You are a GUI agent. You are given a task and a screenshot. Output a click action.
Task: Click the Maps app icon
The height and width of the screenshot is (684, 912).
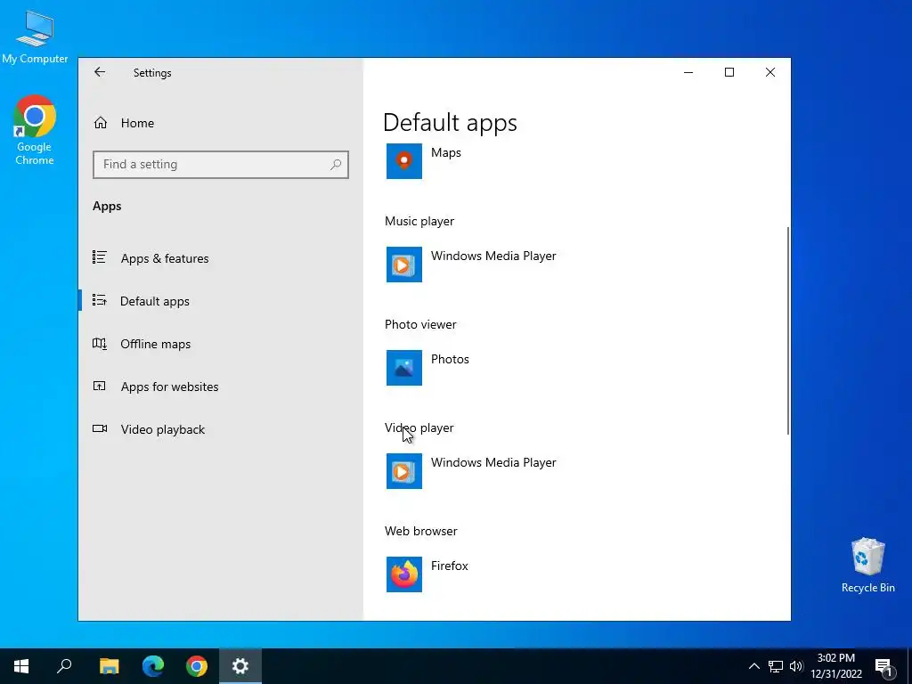[x=404, y=161]
